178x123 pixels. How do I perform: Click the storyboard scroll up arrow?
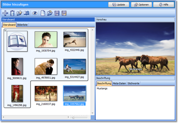[x=92, y=30]
